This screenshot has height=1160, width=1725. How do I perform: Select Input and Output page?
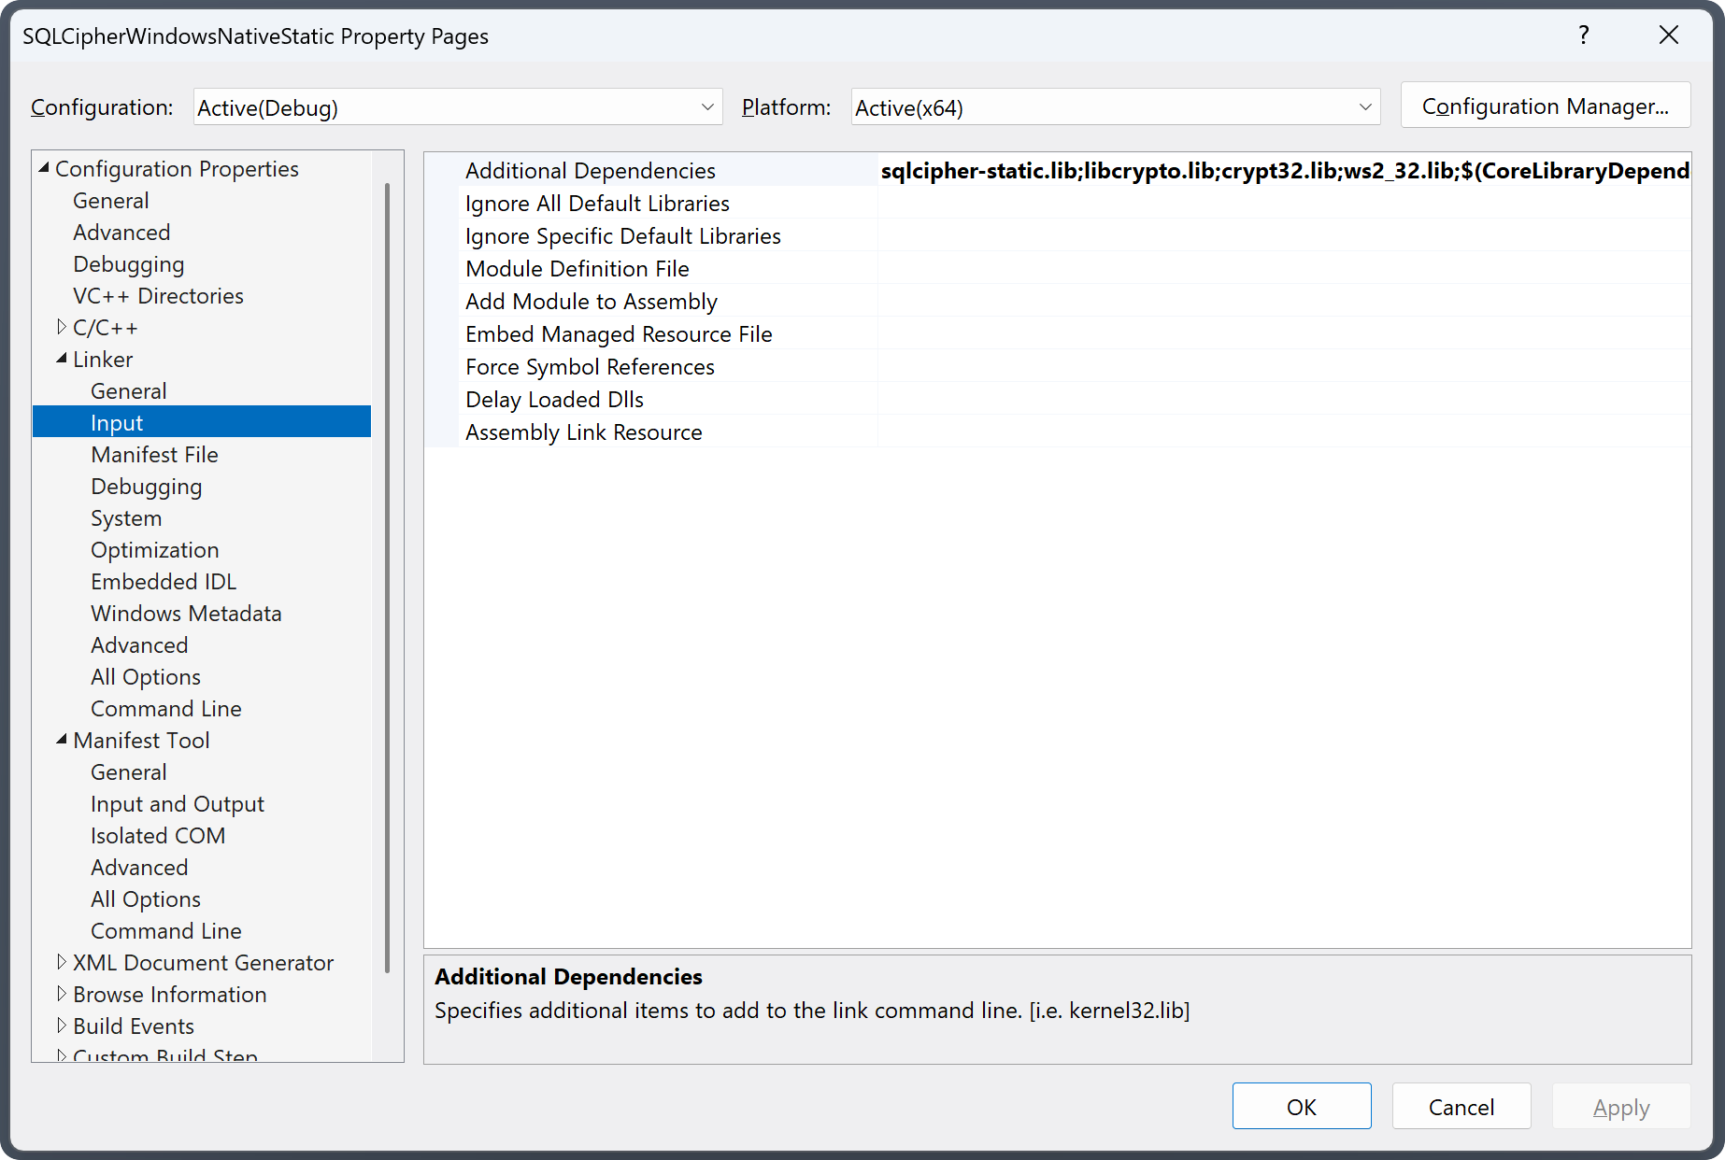pos(178,804)
